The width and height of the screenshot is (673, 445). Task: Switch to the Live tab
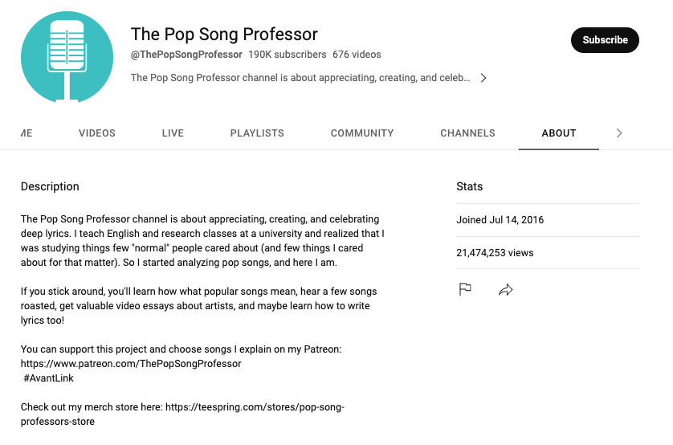click(173, 133)
